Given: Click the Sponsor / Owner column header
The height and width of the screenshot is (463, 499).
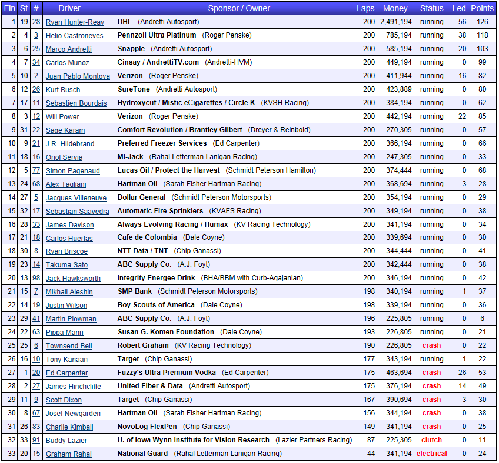Looking at the screenshot, I should (x=235, y=8).
